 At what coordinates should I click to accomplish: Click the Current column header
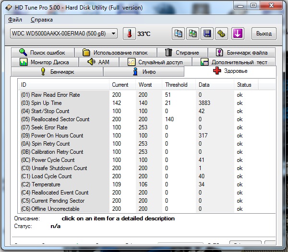122,85
